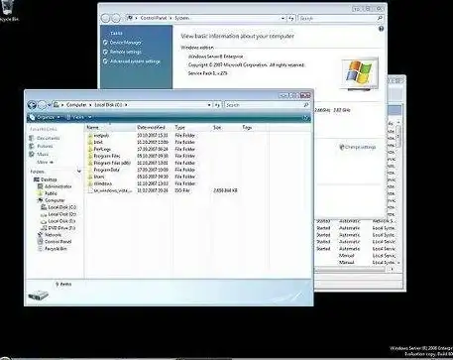Select Local Disk (E:) in Folders tree
The width and height of the screenshot is (453, 360).
(58, 221)
